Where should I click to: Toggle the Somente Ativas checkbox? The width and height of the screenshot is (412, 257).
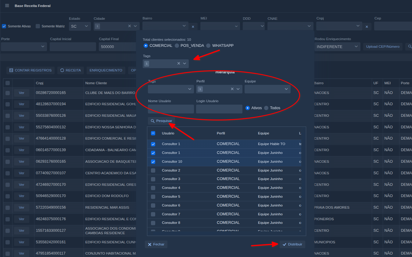click(x=4, y=26)
